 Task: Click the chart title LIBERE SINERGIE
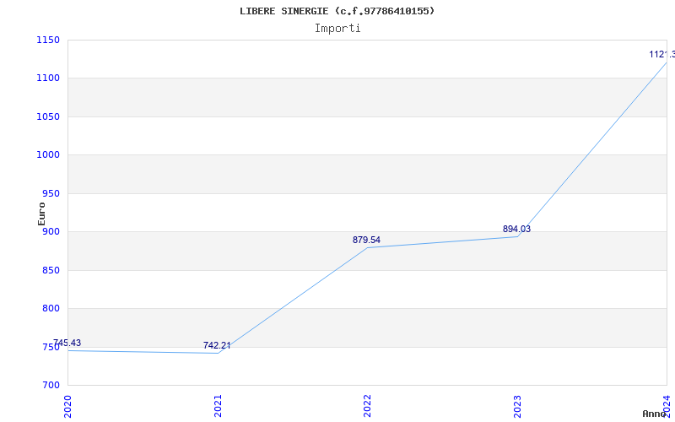337,11
